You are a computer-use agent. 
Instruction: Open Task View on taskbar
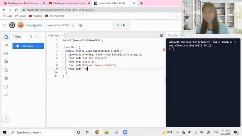tap(88, 132)
